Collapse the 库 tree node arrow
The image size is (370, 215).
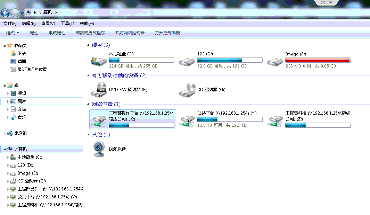pyautogui.click(x=5, y=86)
